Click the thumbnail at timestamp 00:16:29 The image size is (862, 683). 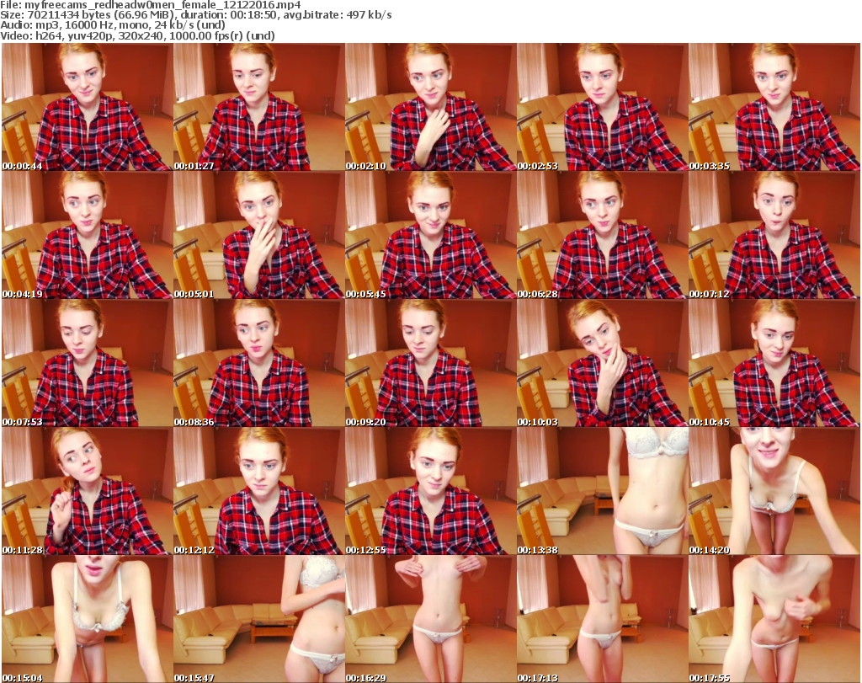pos(430,619)
